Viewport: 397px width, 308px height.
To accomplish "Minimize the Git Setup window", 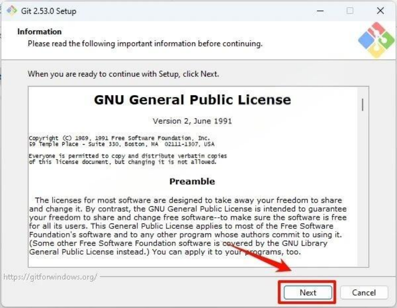I will pos(320,11).
